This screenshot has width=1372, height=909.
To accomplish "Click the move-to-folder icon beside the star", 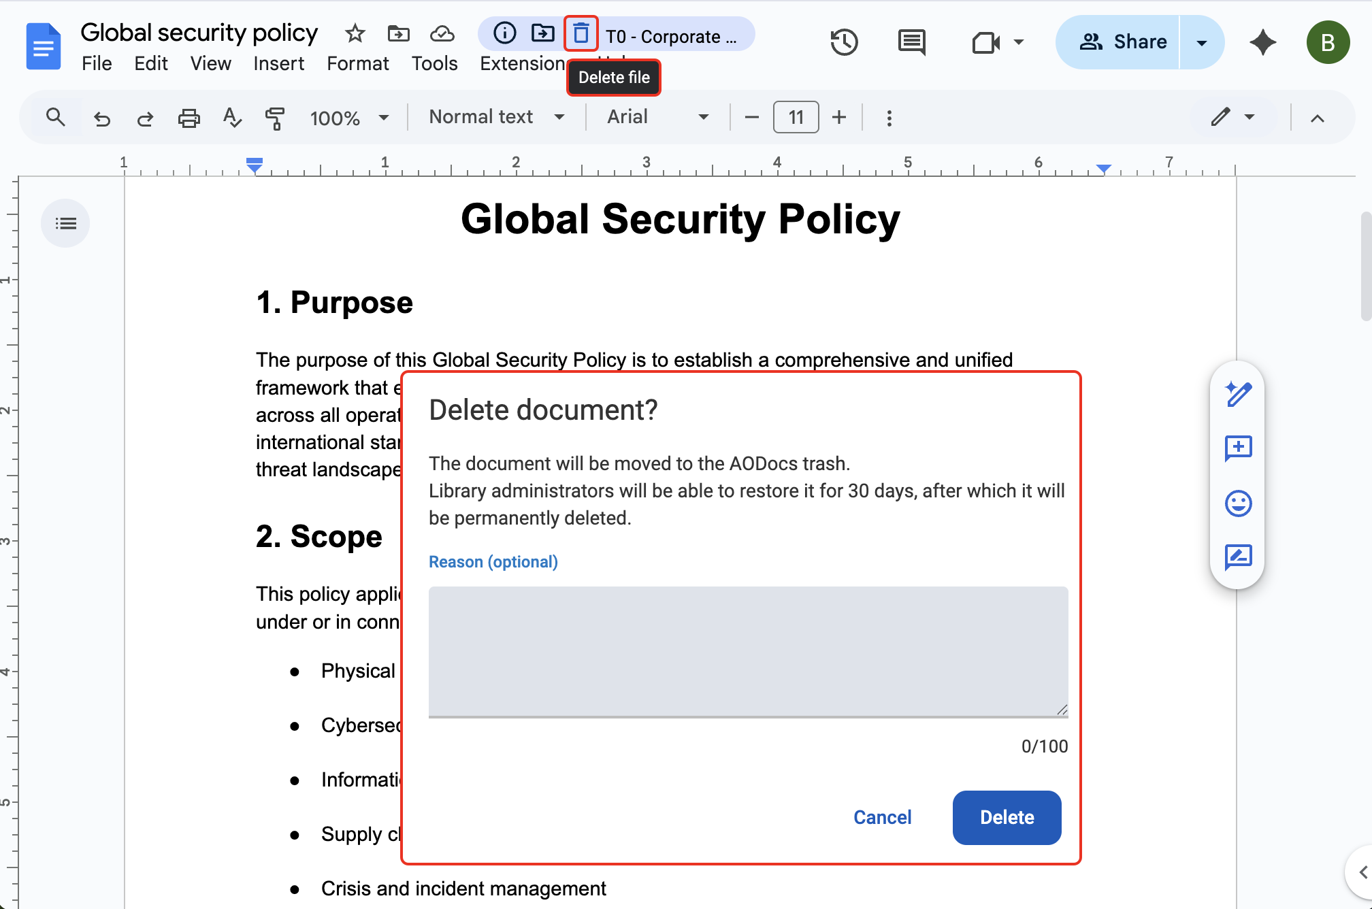I will click(x=399, y=33).
